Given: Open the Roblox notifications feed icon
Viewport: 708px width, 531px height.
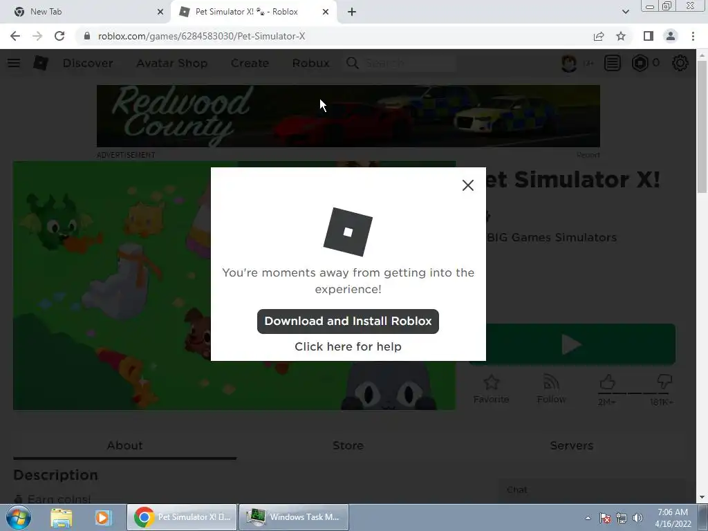Looking at the screenshot, I should click(x=613, y=63).
